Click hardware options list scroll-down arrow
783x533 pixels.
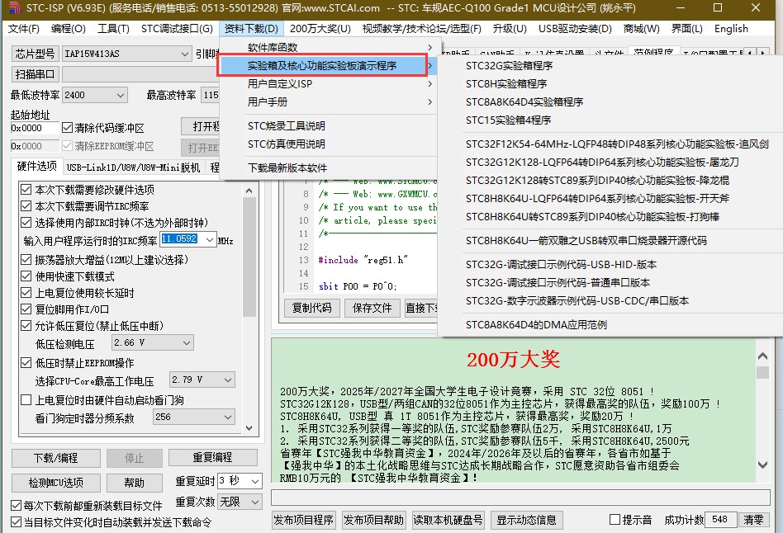[249, 428]
